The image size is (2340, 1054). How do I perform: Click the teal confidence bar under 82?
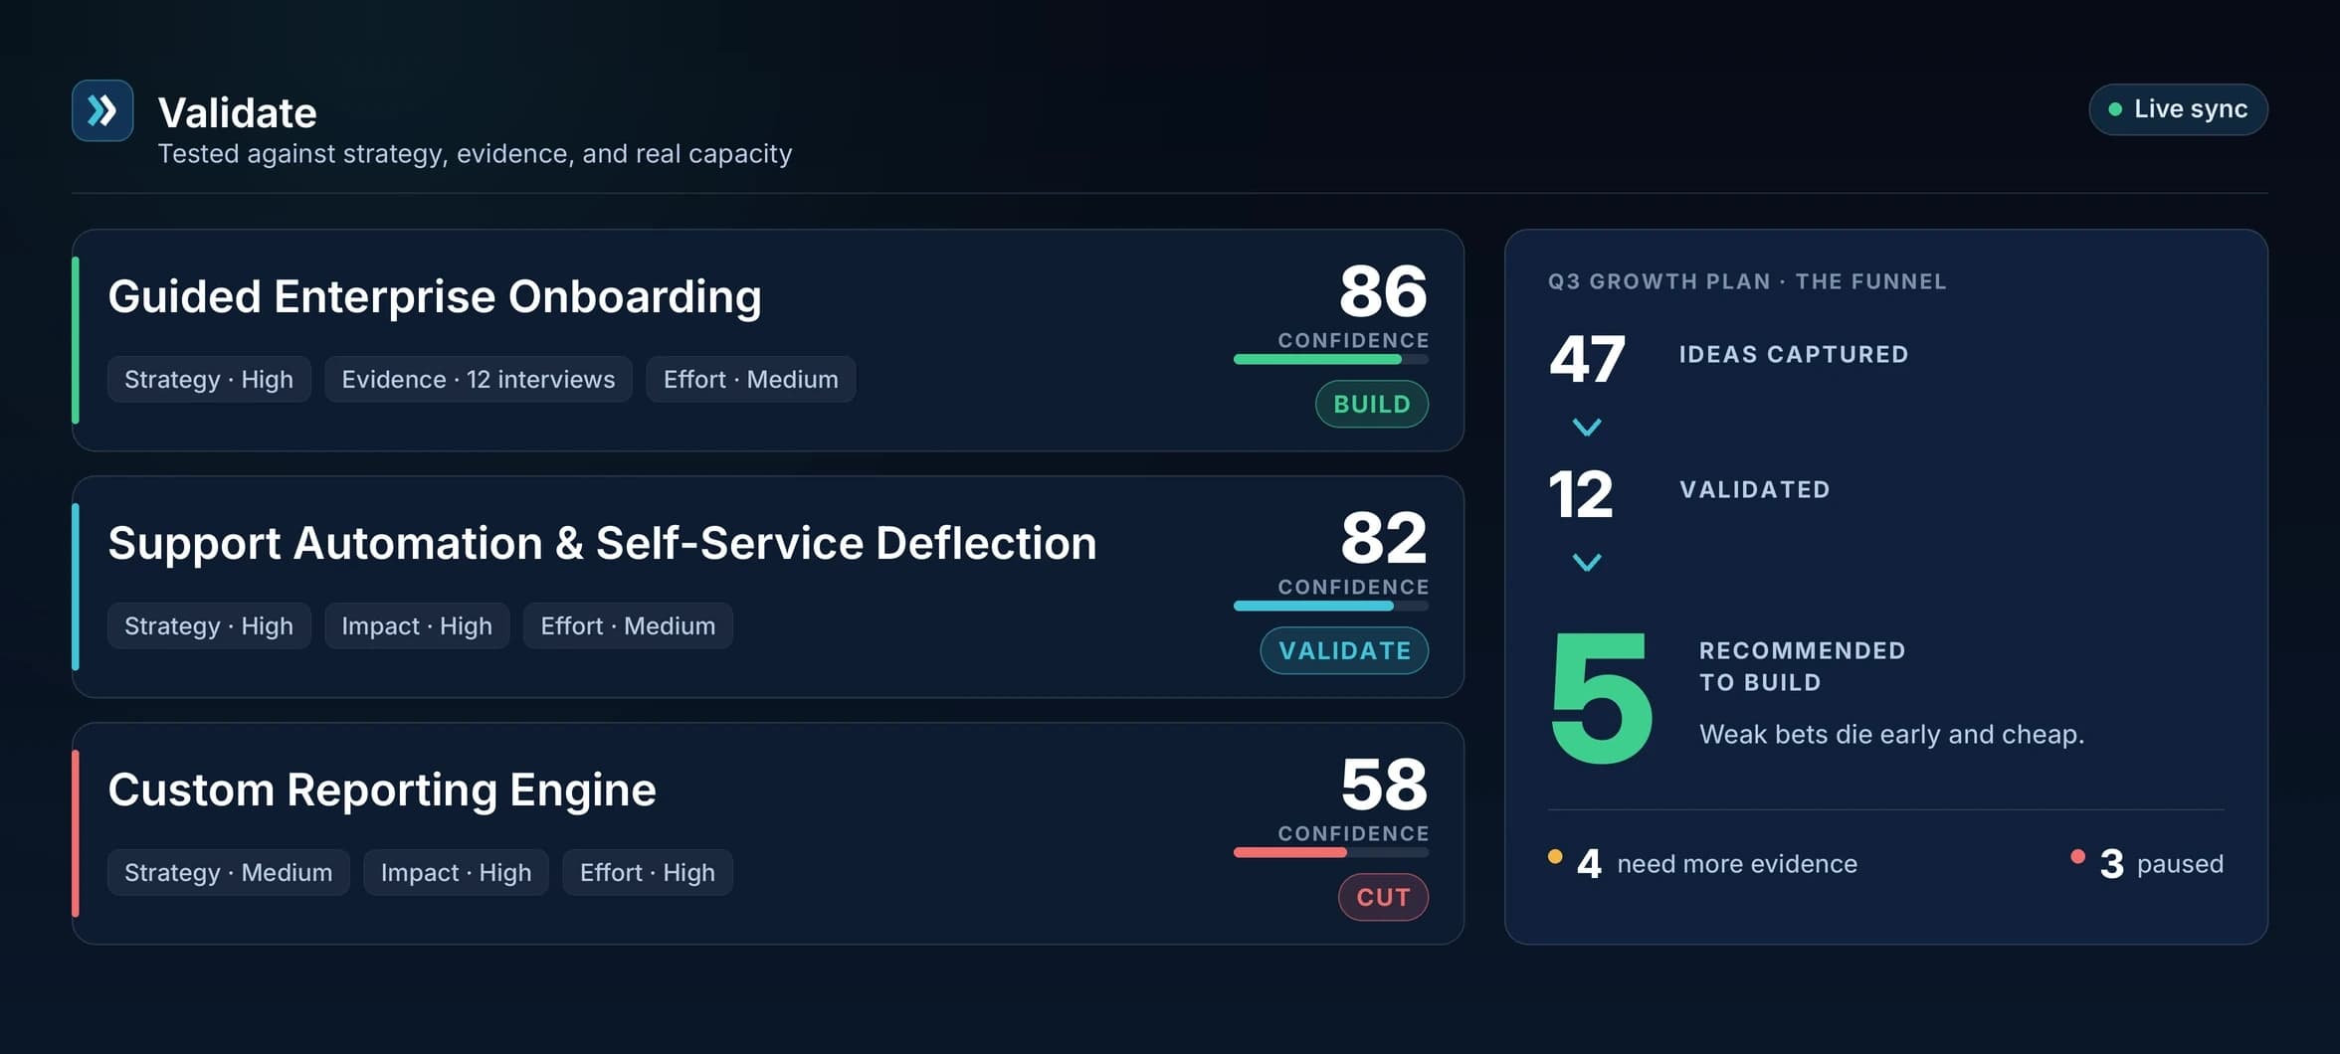coord(1331,606)
